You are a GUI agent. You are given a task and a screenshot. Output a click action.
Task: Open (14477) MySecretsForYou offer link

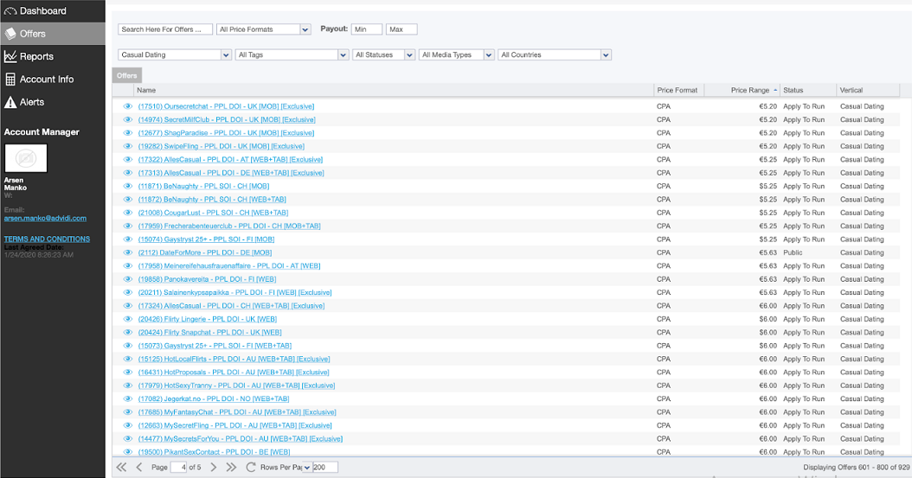241,438
